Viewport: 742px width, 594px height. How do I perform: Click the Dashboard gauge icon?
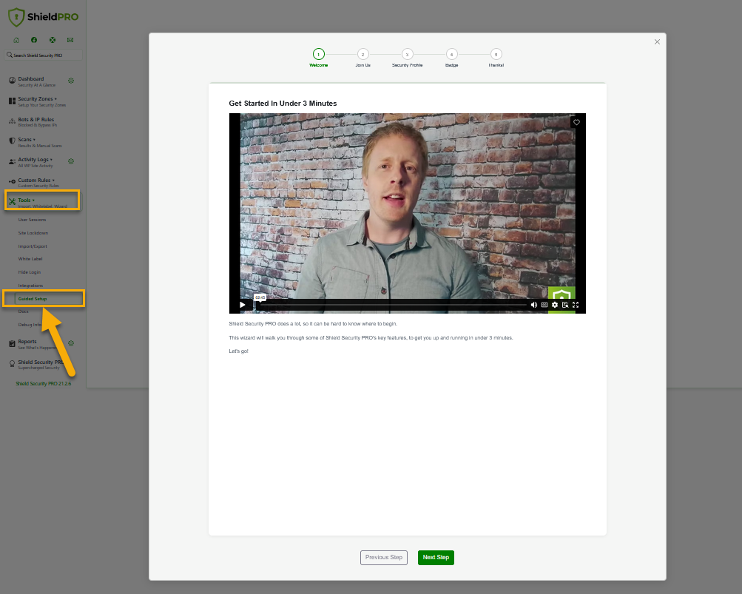[13, 81]
